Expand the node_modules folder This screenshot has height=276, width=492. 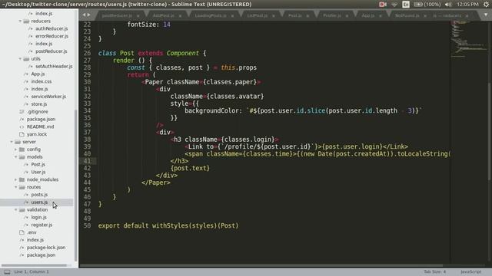[15, 179]
